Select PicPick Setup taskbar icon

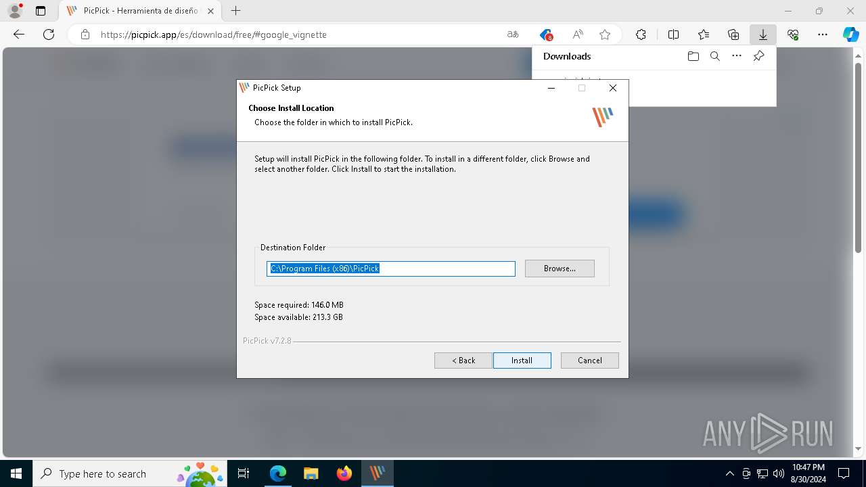378,473
